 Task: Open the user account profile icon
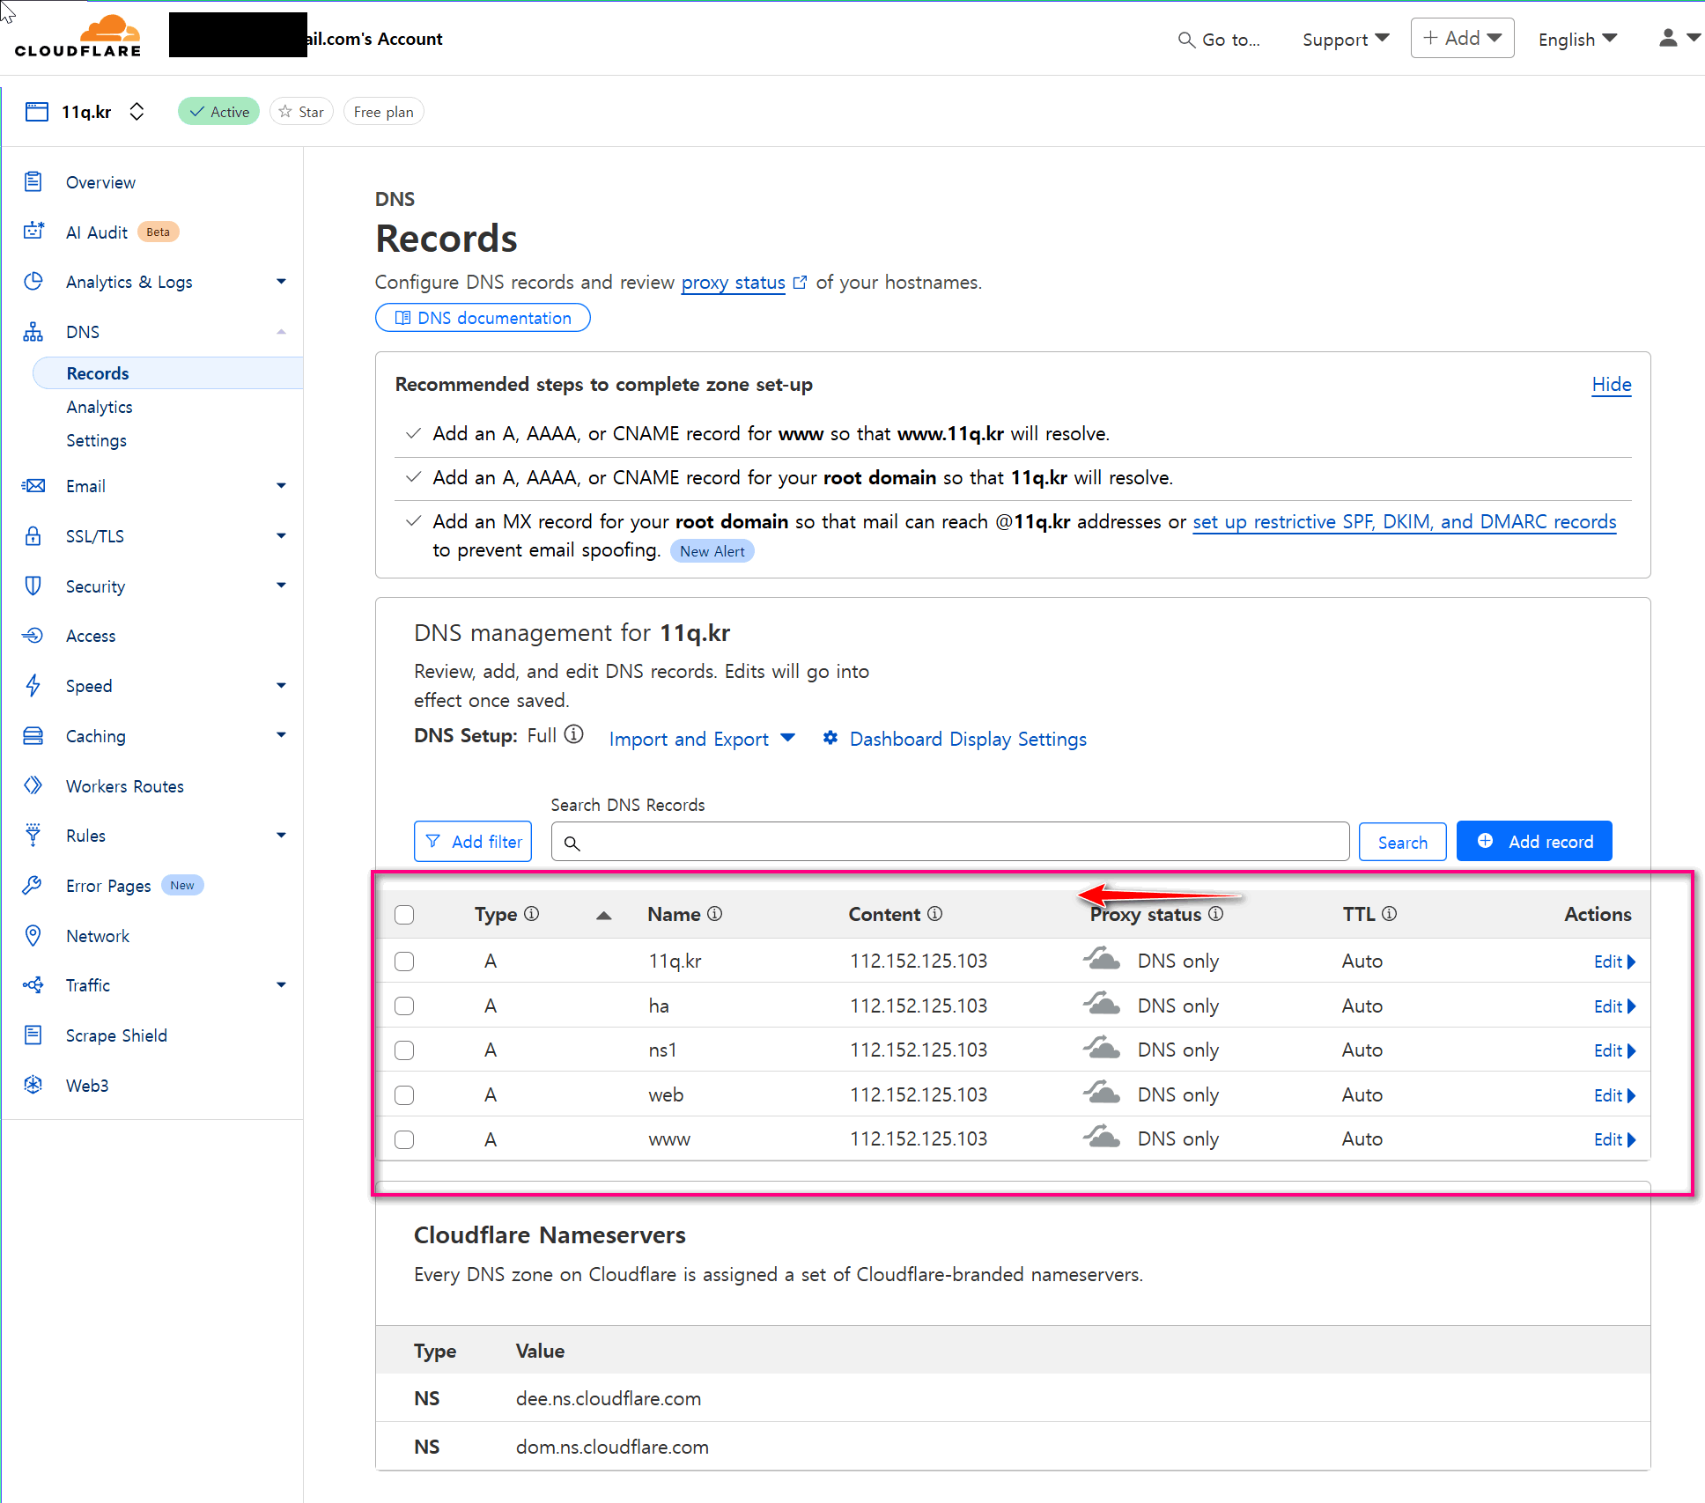[x=1668, y=38]
